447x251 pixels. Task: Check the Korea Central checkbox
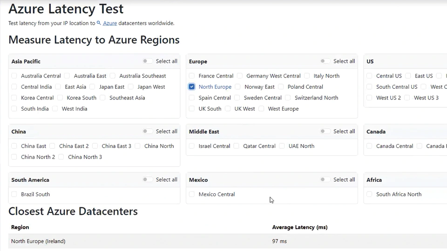(x=14, y=98)
